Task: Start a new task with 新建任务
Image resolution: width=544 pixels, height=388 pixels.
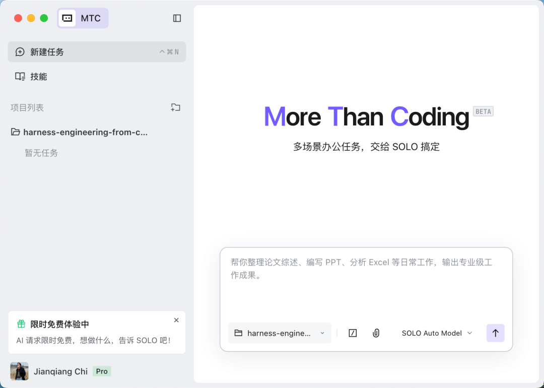Action: pos(97,52)
